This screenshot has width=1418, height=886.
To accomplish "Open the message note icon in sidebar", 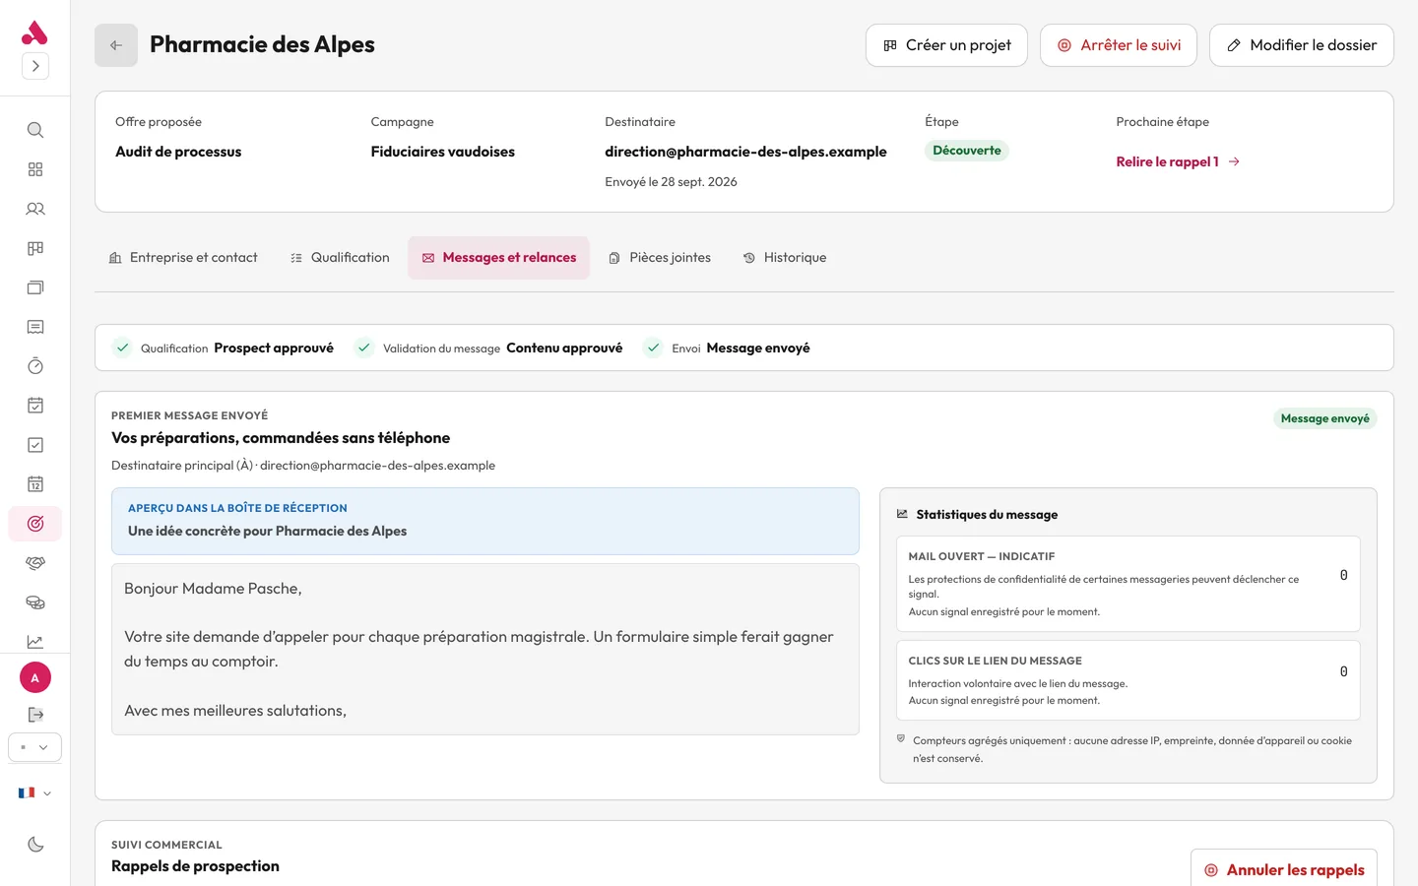I will click(35, 327).
